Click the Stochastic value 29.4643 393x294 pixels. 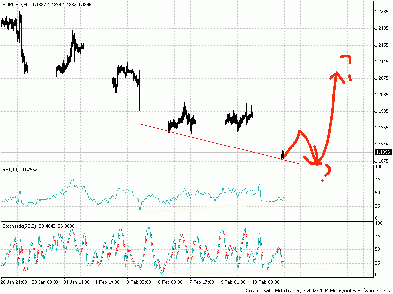click(x=47, y=226)
